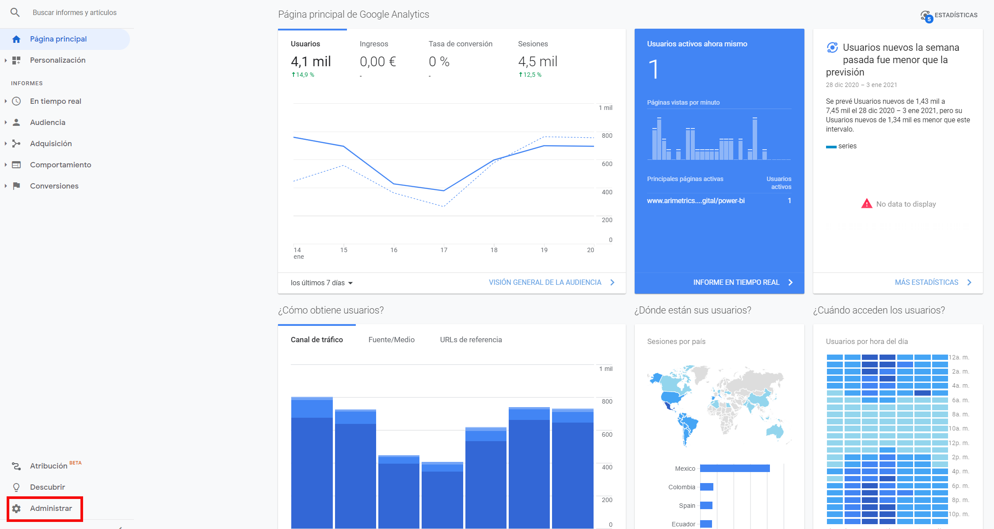This screenshot has height=529, width=994.
Task: Click the ESTADÍSTICAS button label
Action: pos(956,15)
